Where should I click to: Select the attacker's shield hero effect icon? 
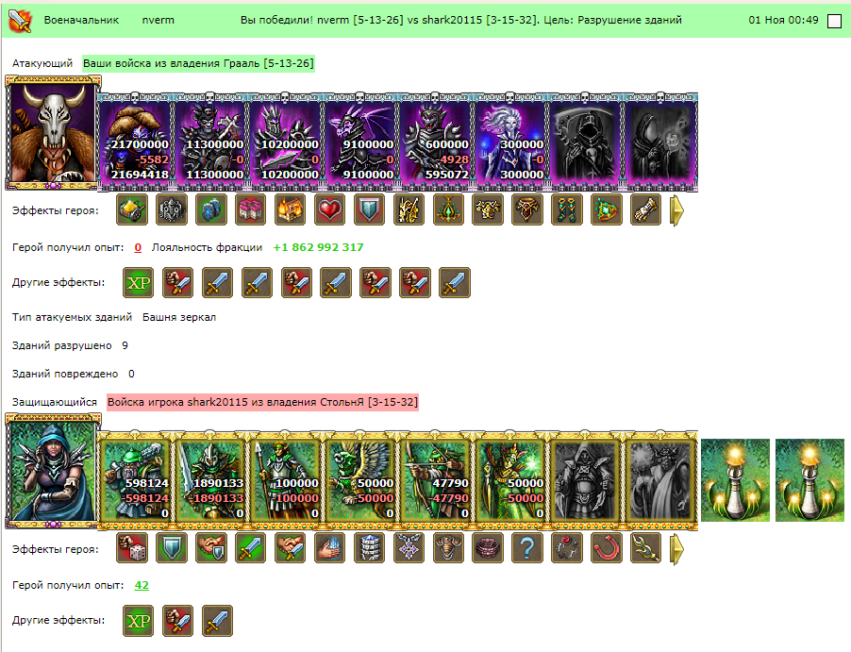point(369,209)
